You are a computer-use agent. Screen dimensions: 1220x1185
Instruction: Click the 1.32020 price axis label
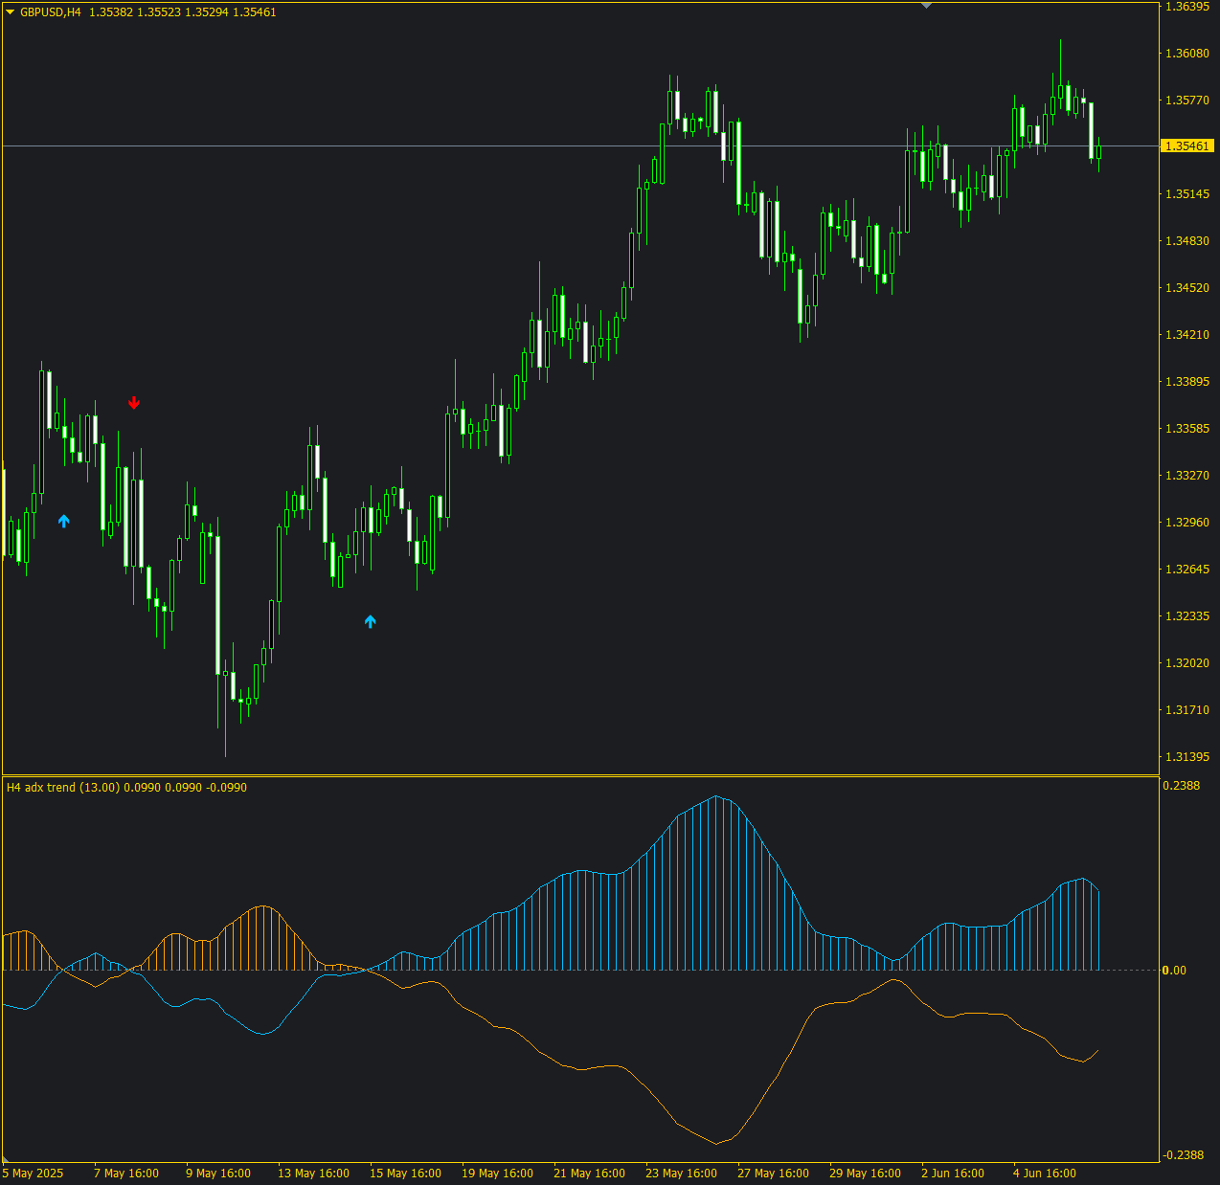[1186, 663]
